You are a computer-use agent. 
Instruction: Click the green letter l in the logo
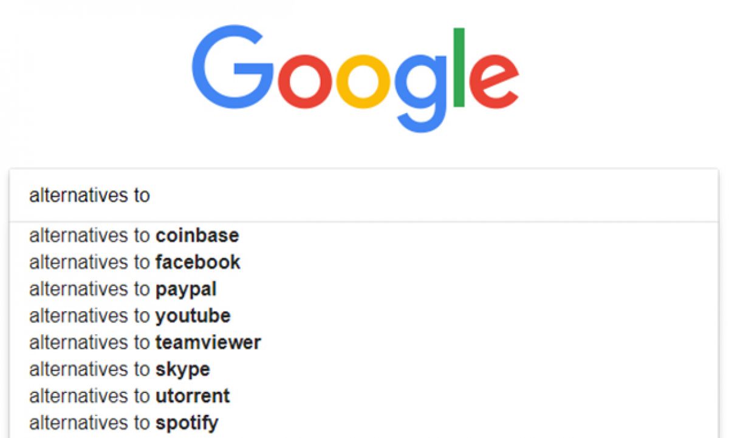pos(459,66)
